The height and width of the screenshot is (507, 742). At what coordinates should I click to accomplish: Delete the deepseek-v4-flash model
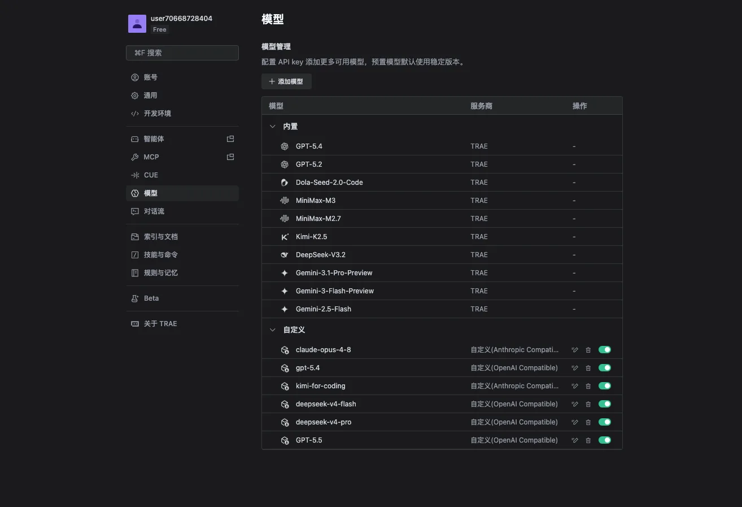pyautogui.click(x=588, y=404)
